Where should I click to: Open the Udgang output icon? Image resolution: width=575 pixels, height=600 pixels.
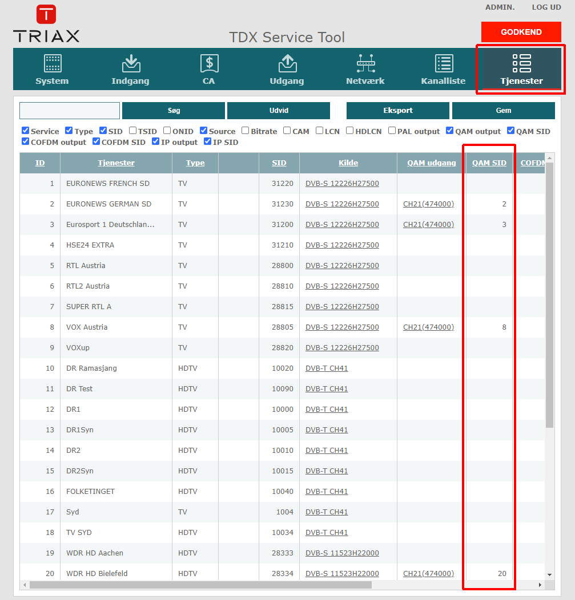pos(287,63)
